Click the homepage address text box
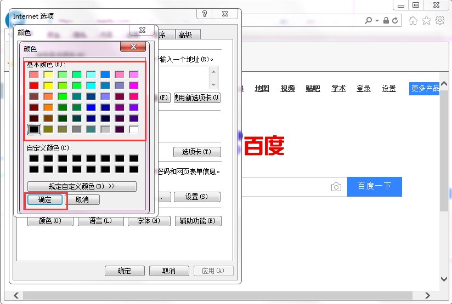The image size is (452, 304). (184, 78)
